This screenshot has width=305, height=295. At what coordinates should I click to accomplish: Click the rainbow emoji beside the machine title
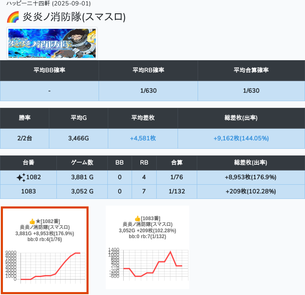click(x=13, y=17)
